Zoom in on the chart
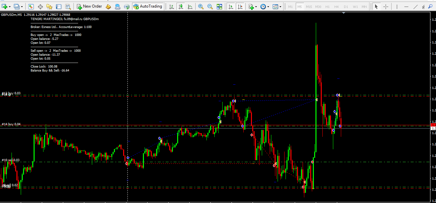Screen dimensions: 436x203 pyautogui.click(x=201, y=6)
